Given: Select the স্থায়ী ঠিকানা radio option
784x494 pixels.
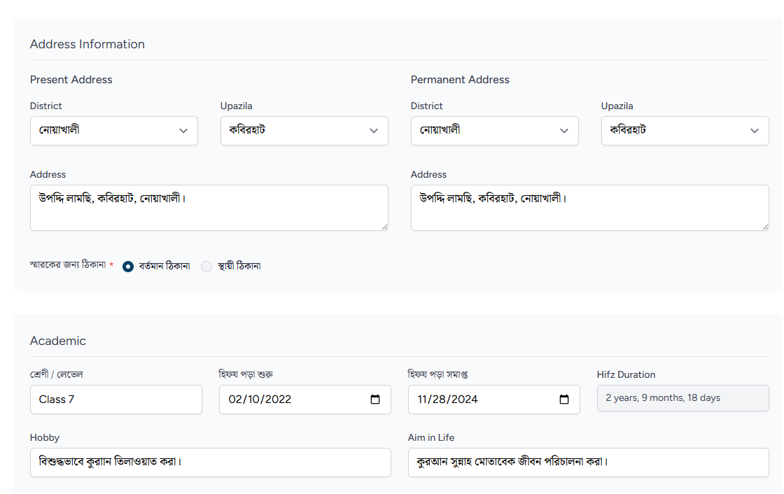Looking at the screenshot, I should pyautogui.click(x=206, y=267).
